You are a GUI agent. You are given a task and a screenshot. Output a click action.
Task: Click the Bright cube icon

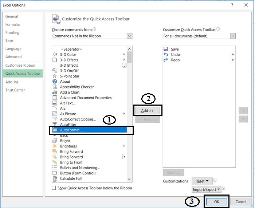pyautogui.click(x=55, y=141)
